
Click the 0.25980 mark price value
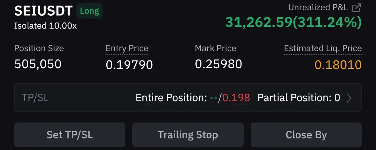[x=219, y=64]
